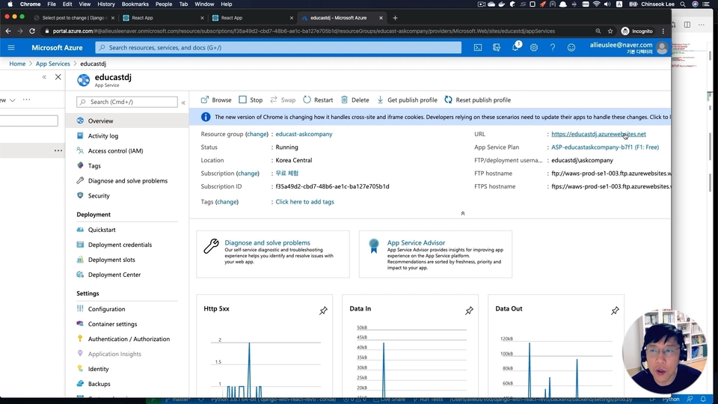The height and width of the screenshot is (404, 718).
Task: Open the Bookmarks menu in menu bar
Action: point(135,4)
